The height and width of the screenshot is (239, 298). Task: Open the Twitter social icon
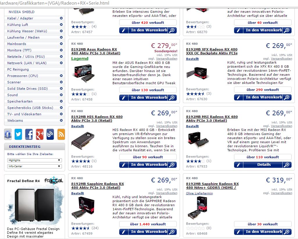click(x=18, y=134)
